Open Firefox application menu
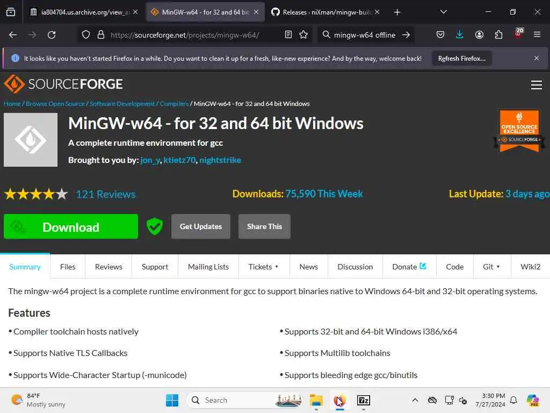The image size is (550, 413). coord(537,35)
